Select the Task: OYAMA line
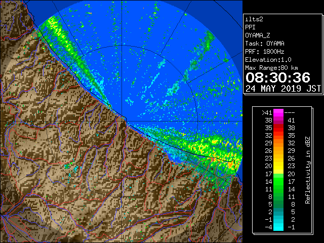Image resolution: width=324 pixels, height=243 pixels. tap(265, 44)
